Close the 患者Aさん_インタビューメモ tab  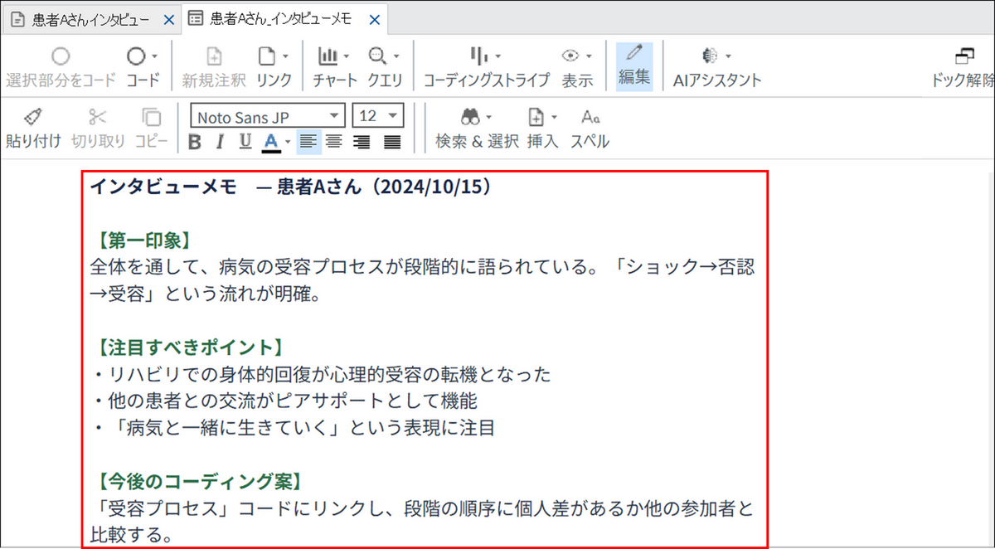tap(373, 19)
